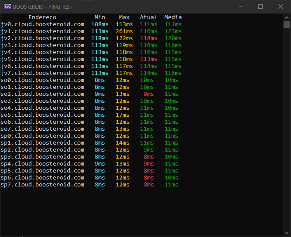Click the red 118ms Atual value for jv2
Viewport: 291px width, 237px height.
[148, 38]
